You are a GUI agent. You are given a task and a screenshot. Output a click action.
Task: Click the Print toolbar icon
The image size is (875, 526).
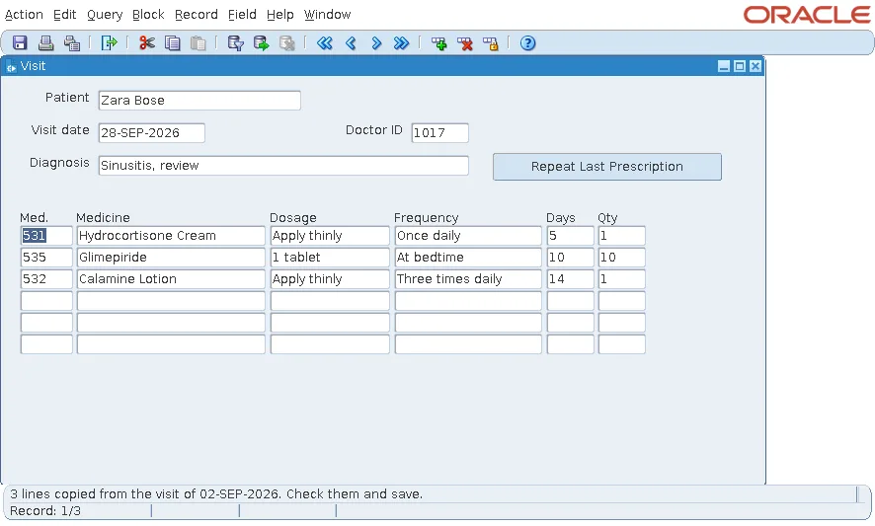coord(45,43)
